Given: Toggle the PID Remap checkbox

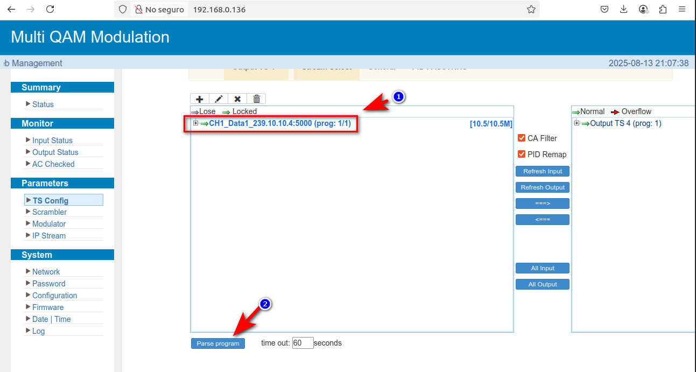Looking at the screenshot, I should (x=521, y=155).
